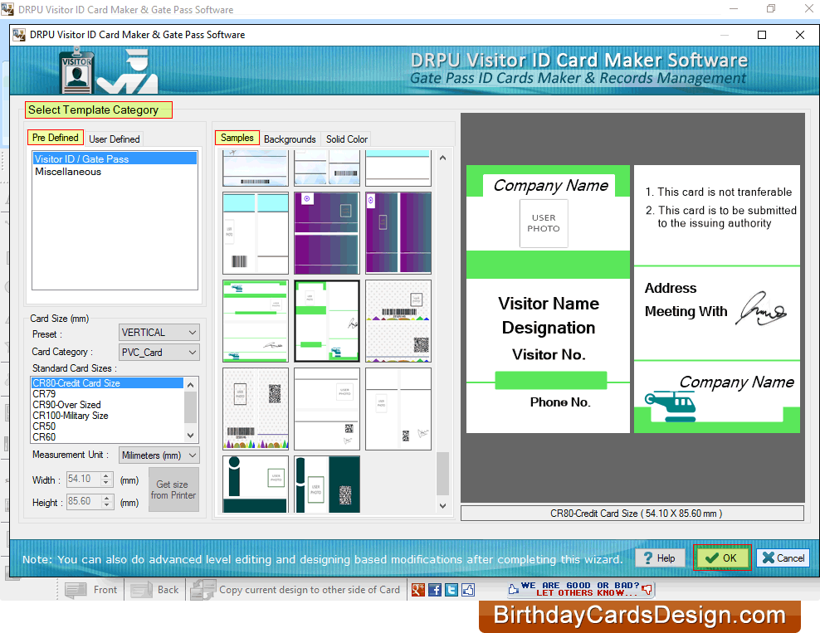Switch to the User Defined tab
This screenshot has width=820, height=633.
click(114, 139)
